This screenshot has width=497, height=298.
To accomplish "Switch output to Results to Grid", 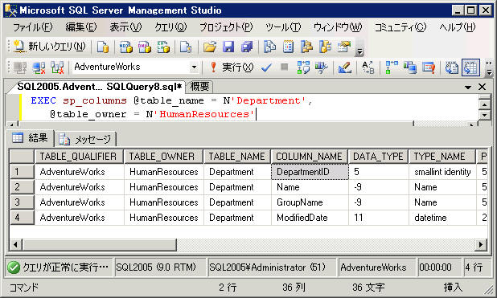I will point(470,67).
